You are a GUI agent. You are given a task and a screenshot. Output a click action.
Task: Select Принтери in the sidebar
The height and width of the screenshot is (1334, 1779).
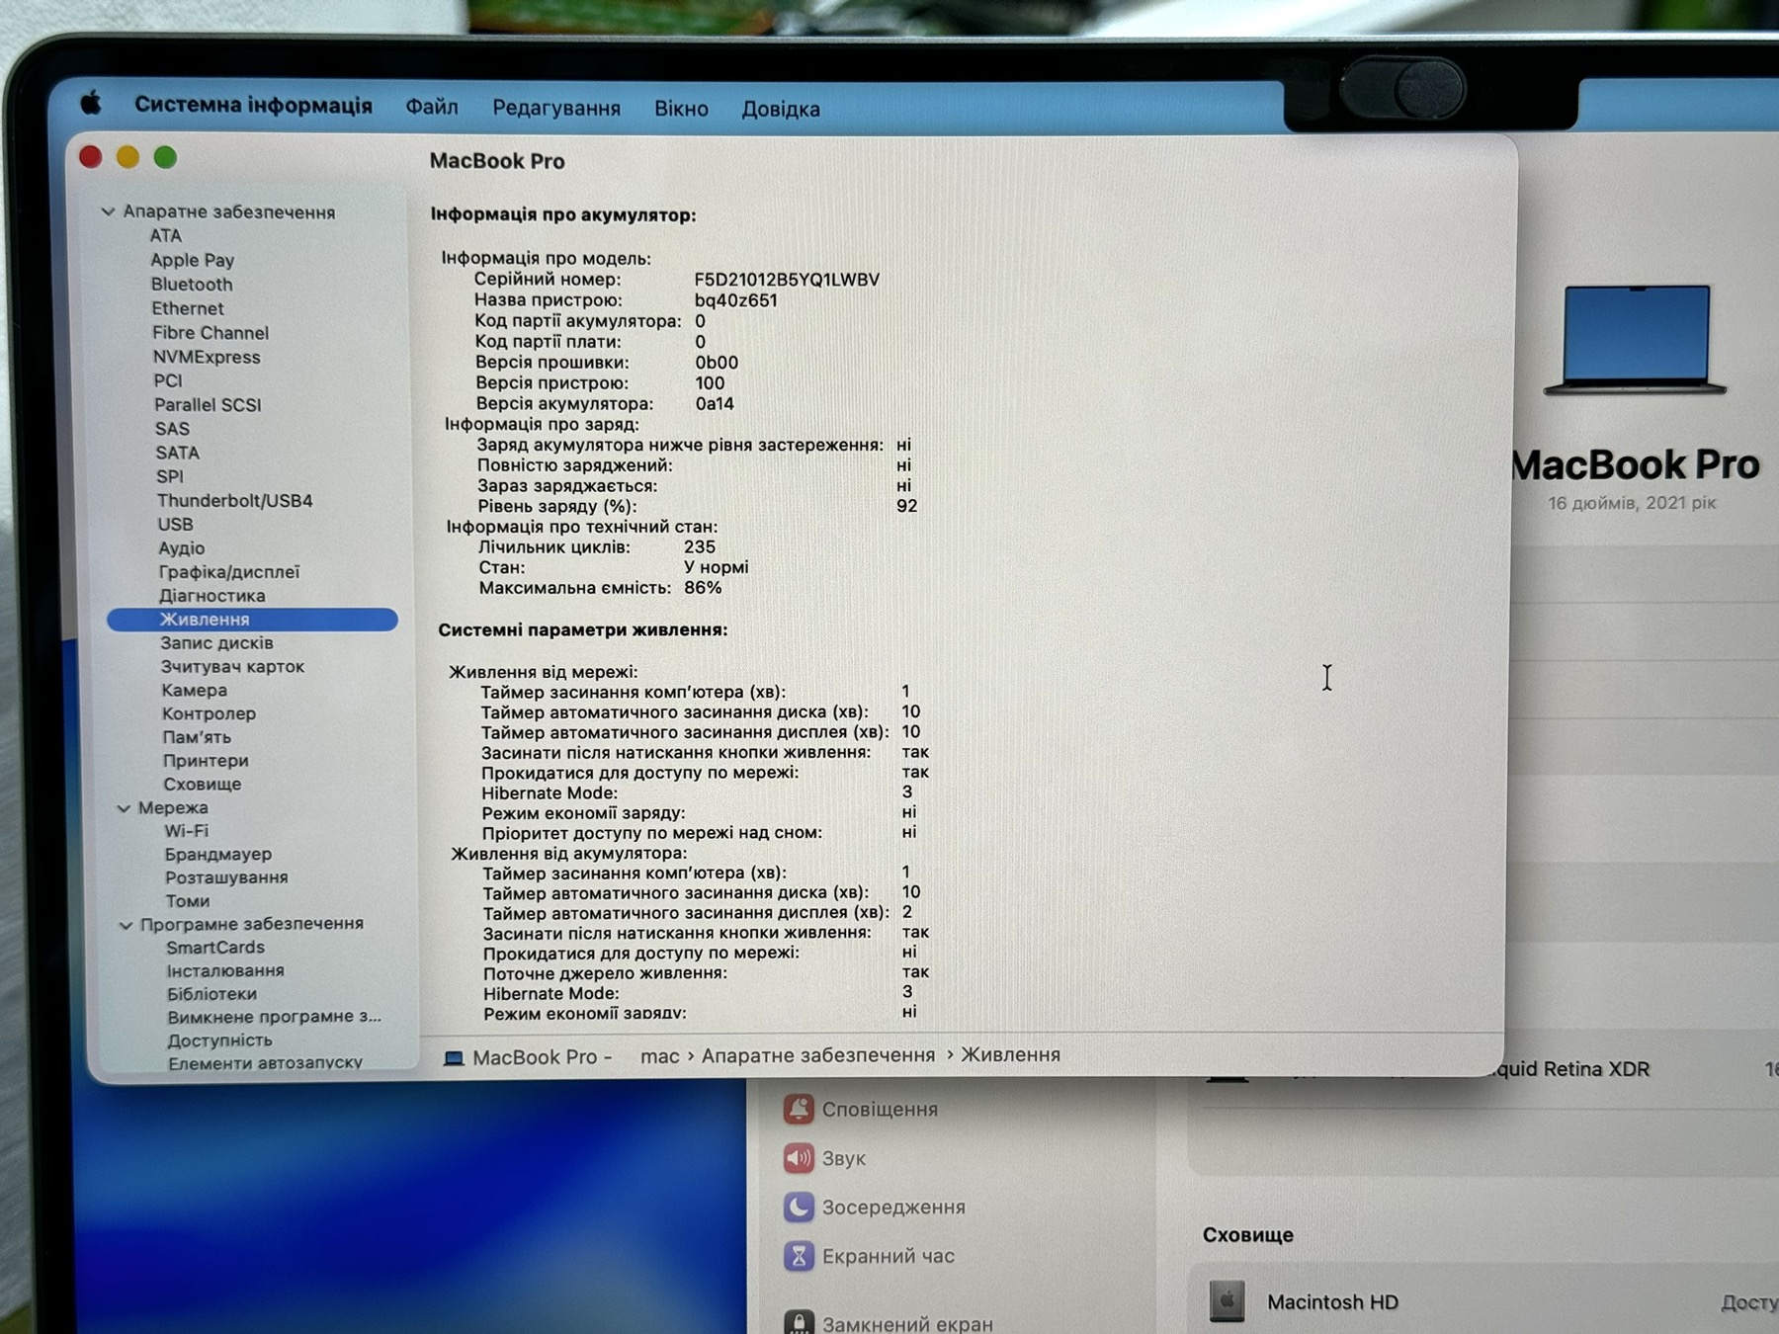(206, 761)
